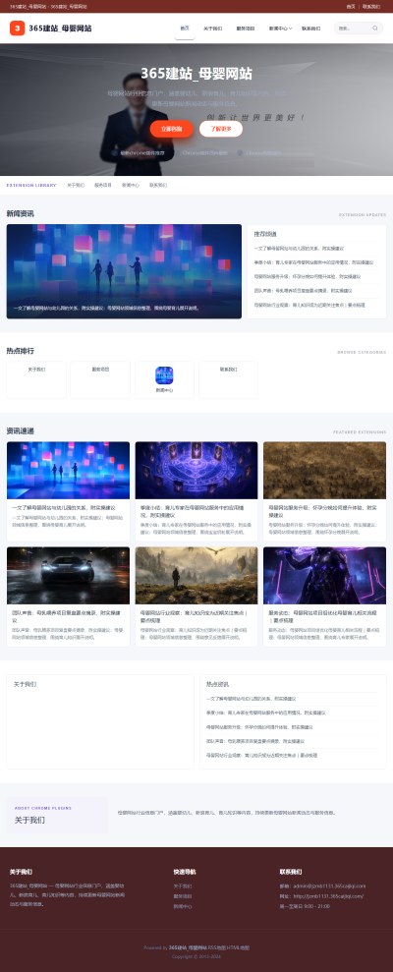Viewport: 393px width, 972px height.
Task: Open the 关于我们 card in 热点排行
Action: point(36,379)
